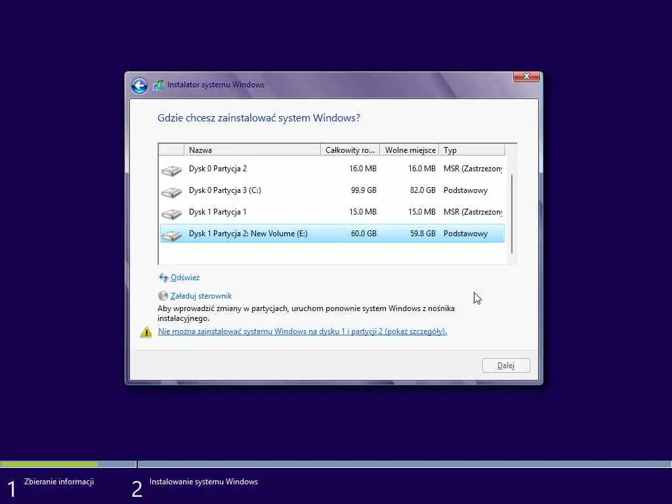This screenshot has height=504, width=672.
Task: Click the Odśwież refresh link
Action: [x=185, y=278]
